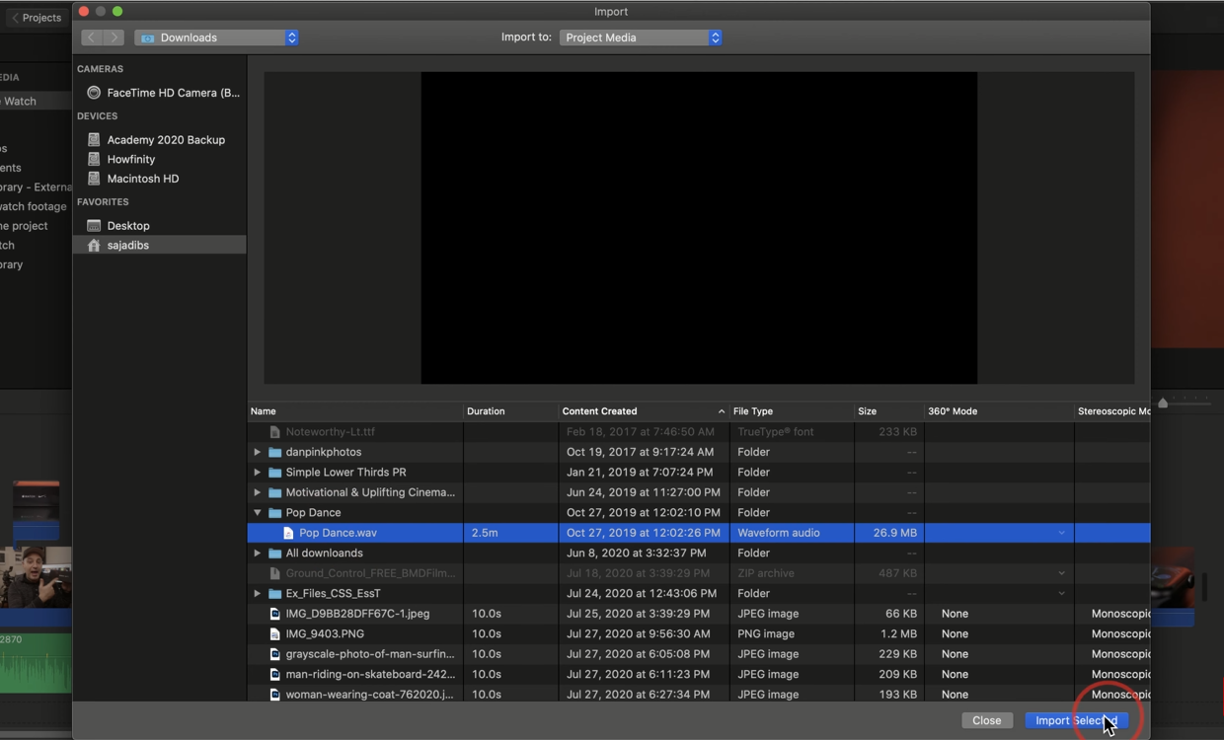Open the Howfinity device
1224x740 pixels.
pyautogui.click(x=130, y=159)
